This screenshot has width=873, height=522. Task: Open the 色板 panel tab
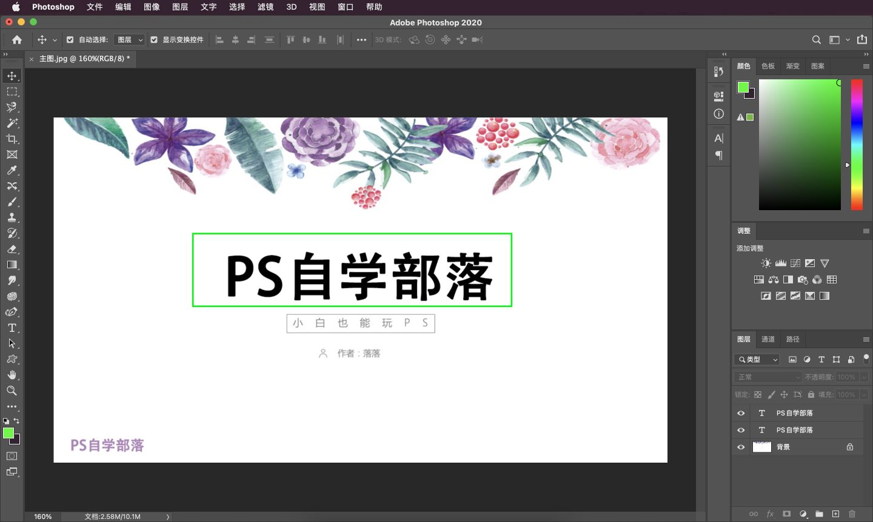pyautogui.click(x=768, y=66)
